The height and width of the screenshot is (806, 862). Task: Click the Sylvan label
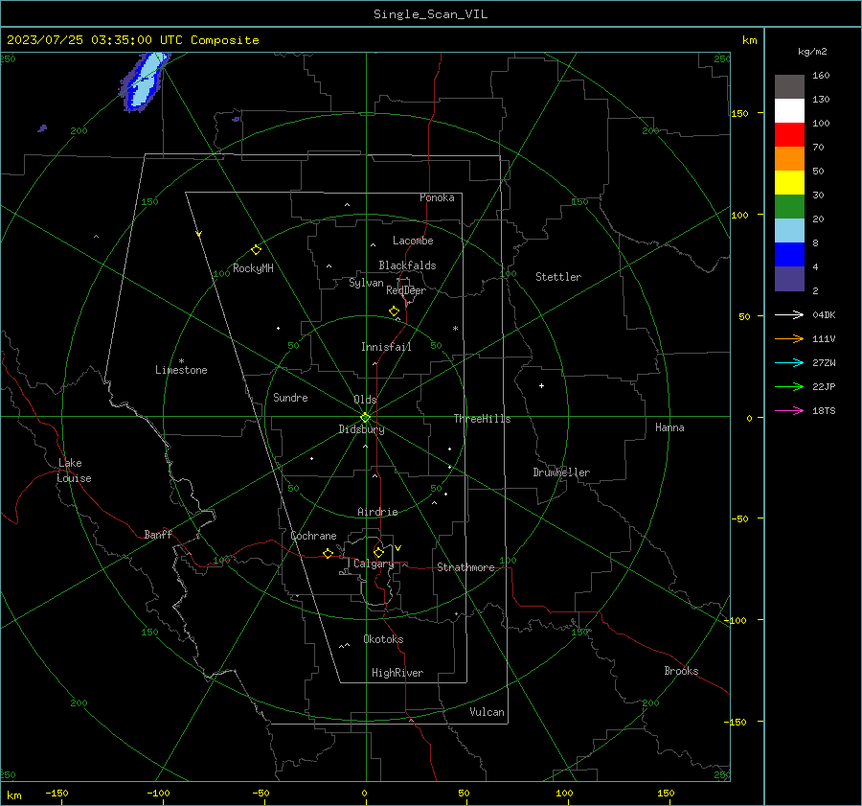[x=366, y=283]
